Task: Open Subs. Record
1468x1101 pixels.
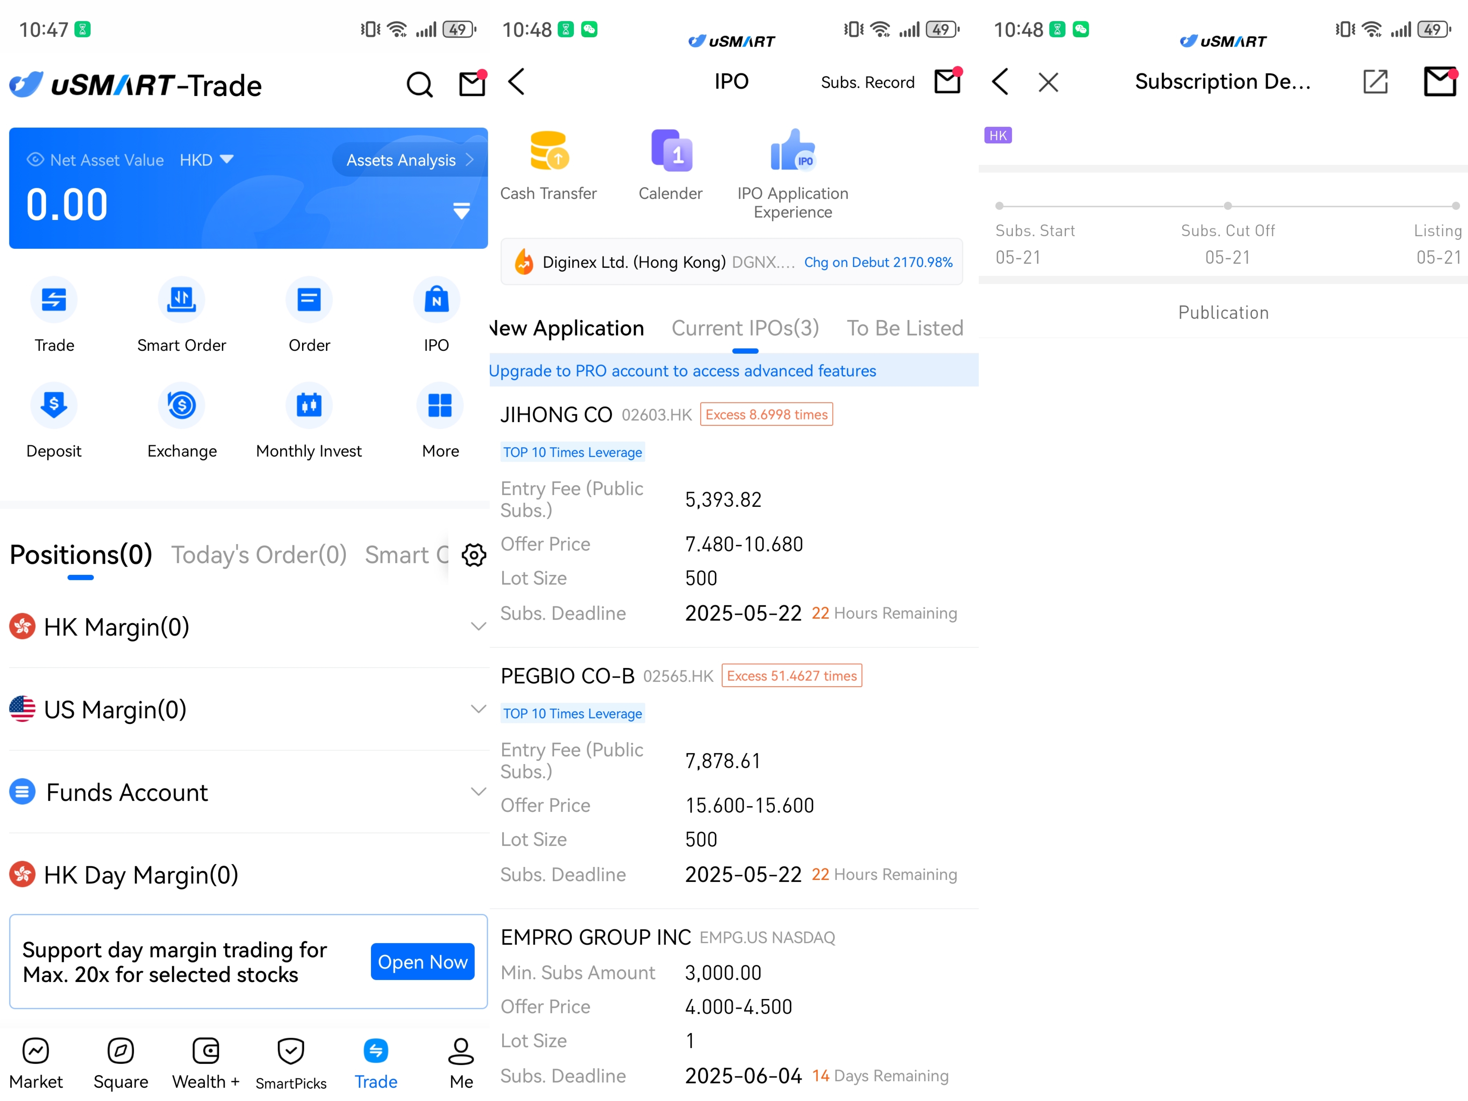Action: tap(867, 82)
